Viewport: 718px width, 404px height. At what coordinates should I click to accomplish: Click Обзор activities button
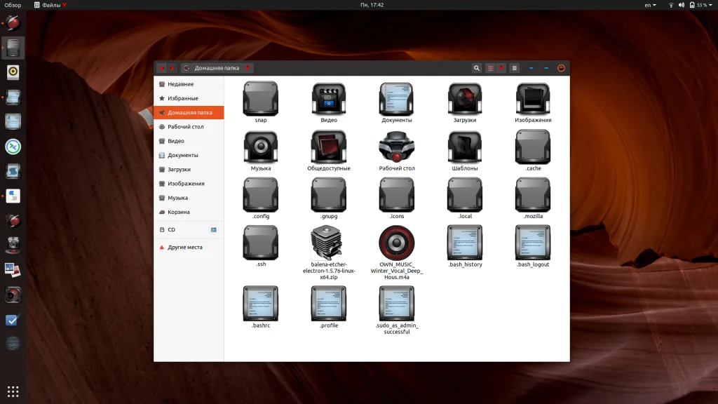(13, 5)
